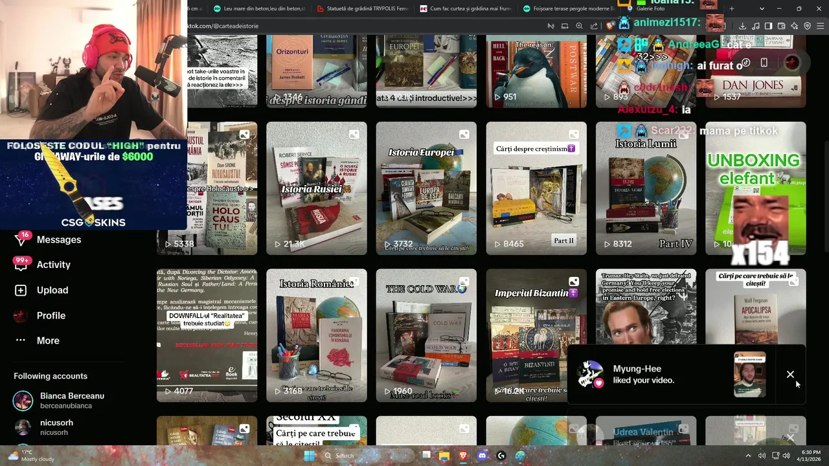Viewport: 829px width, 466px height.
Task: Click the Following accounts heading
Action: pos(51,376)
